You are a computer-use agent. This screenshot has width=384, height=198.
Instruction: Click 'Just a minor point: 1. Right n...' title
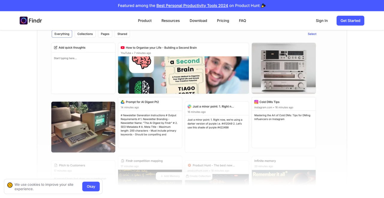(x=213, y=106)
